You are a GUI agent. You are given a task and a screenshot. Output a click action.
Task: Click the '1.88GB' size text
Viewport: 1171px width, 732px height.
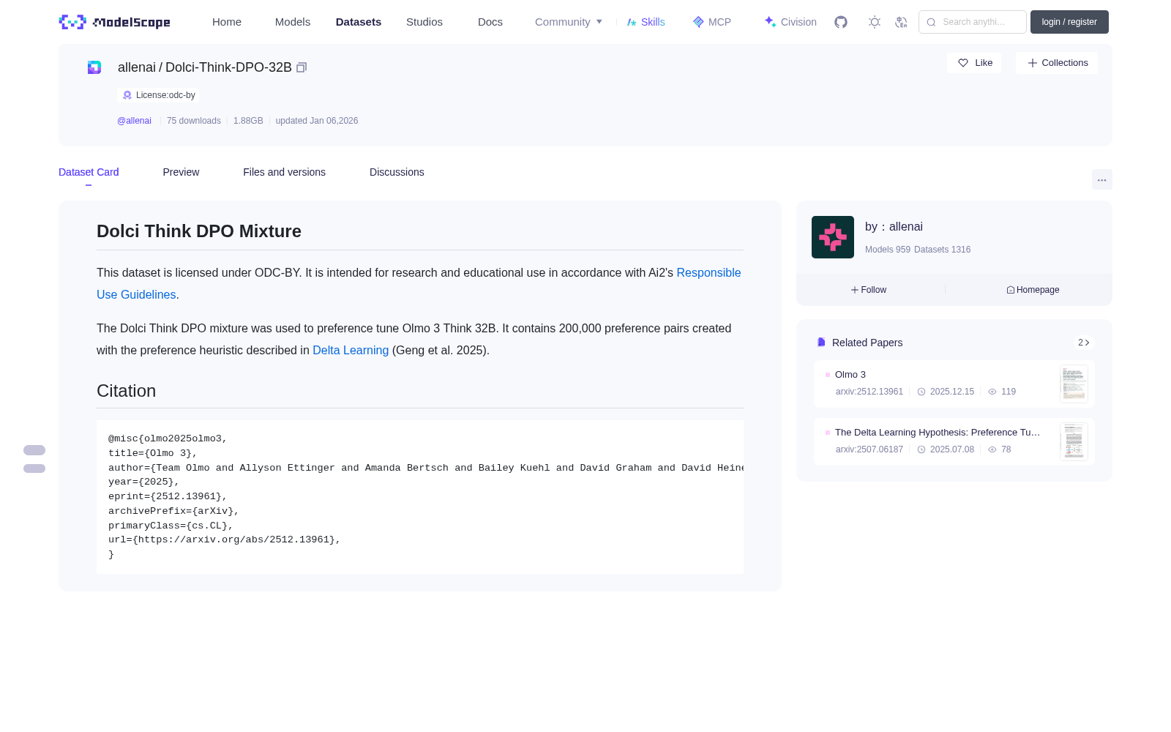click(x=248, y=121)
